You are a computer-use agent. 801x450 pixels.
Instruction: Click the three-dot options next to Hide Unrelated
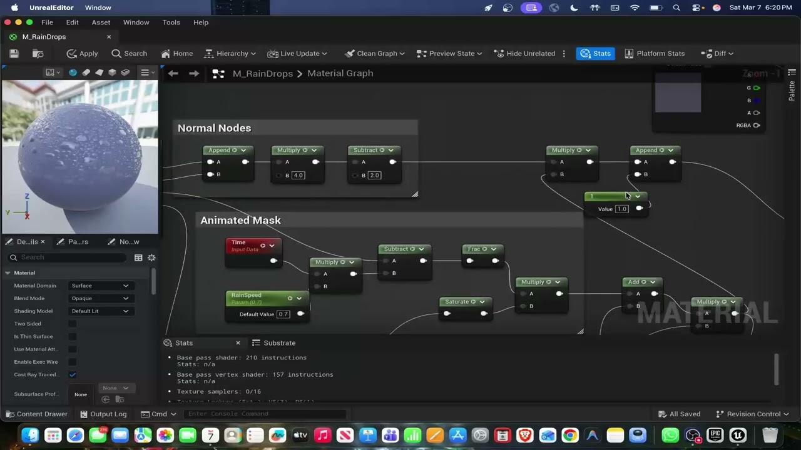(564, 54)
